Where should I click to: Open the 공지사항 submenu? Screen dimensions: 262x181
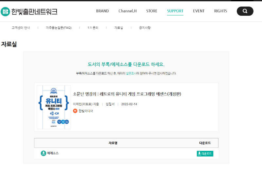click(145, 28)
